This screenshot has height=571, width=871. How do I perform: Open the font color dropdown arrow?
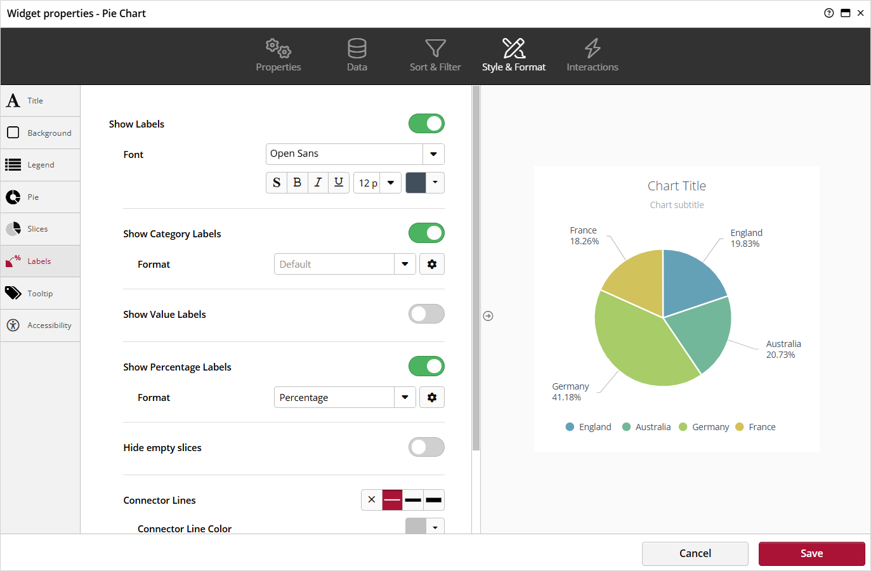point(435,183)
